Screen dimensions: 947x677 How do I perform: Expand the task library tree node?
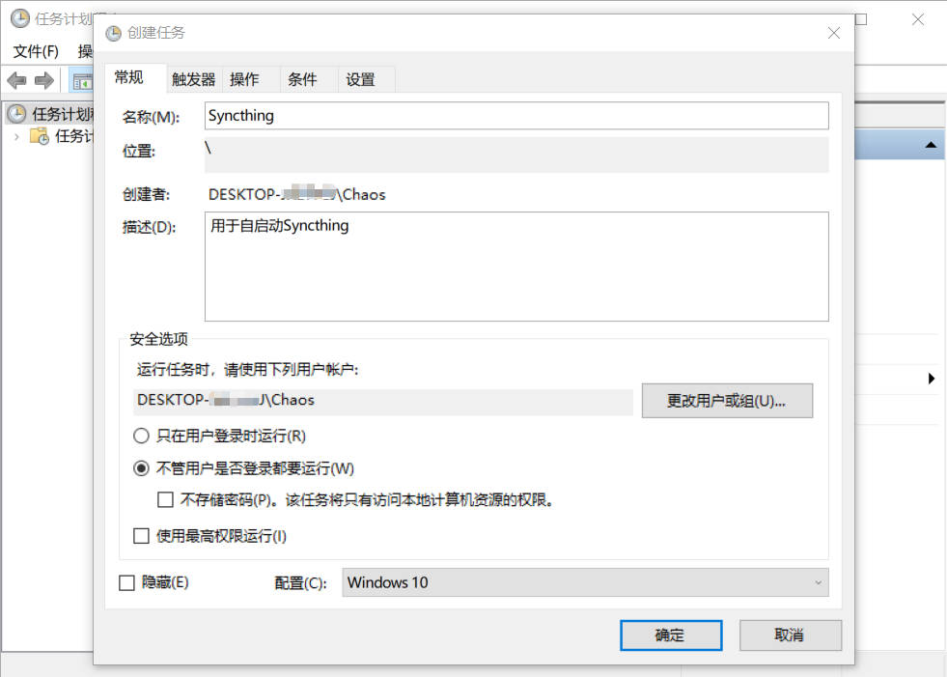(16, 136)
